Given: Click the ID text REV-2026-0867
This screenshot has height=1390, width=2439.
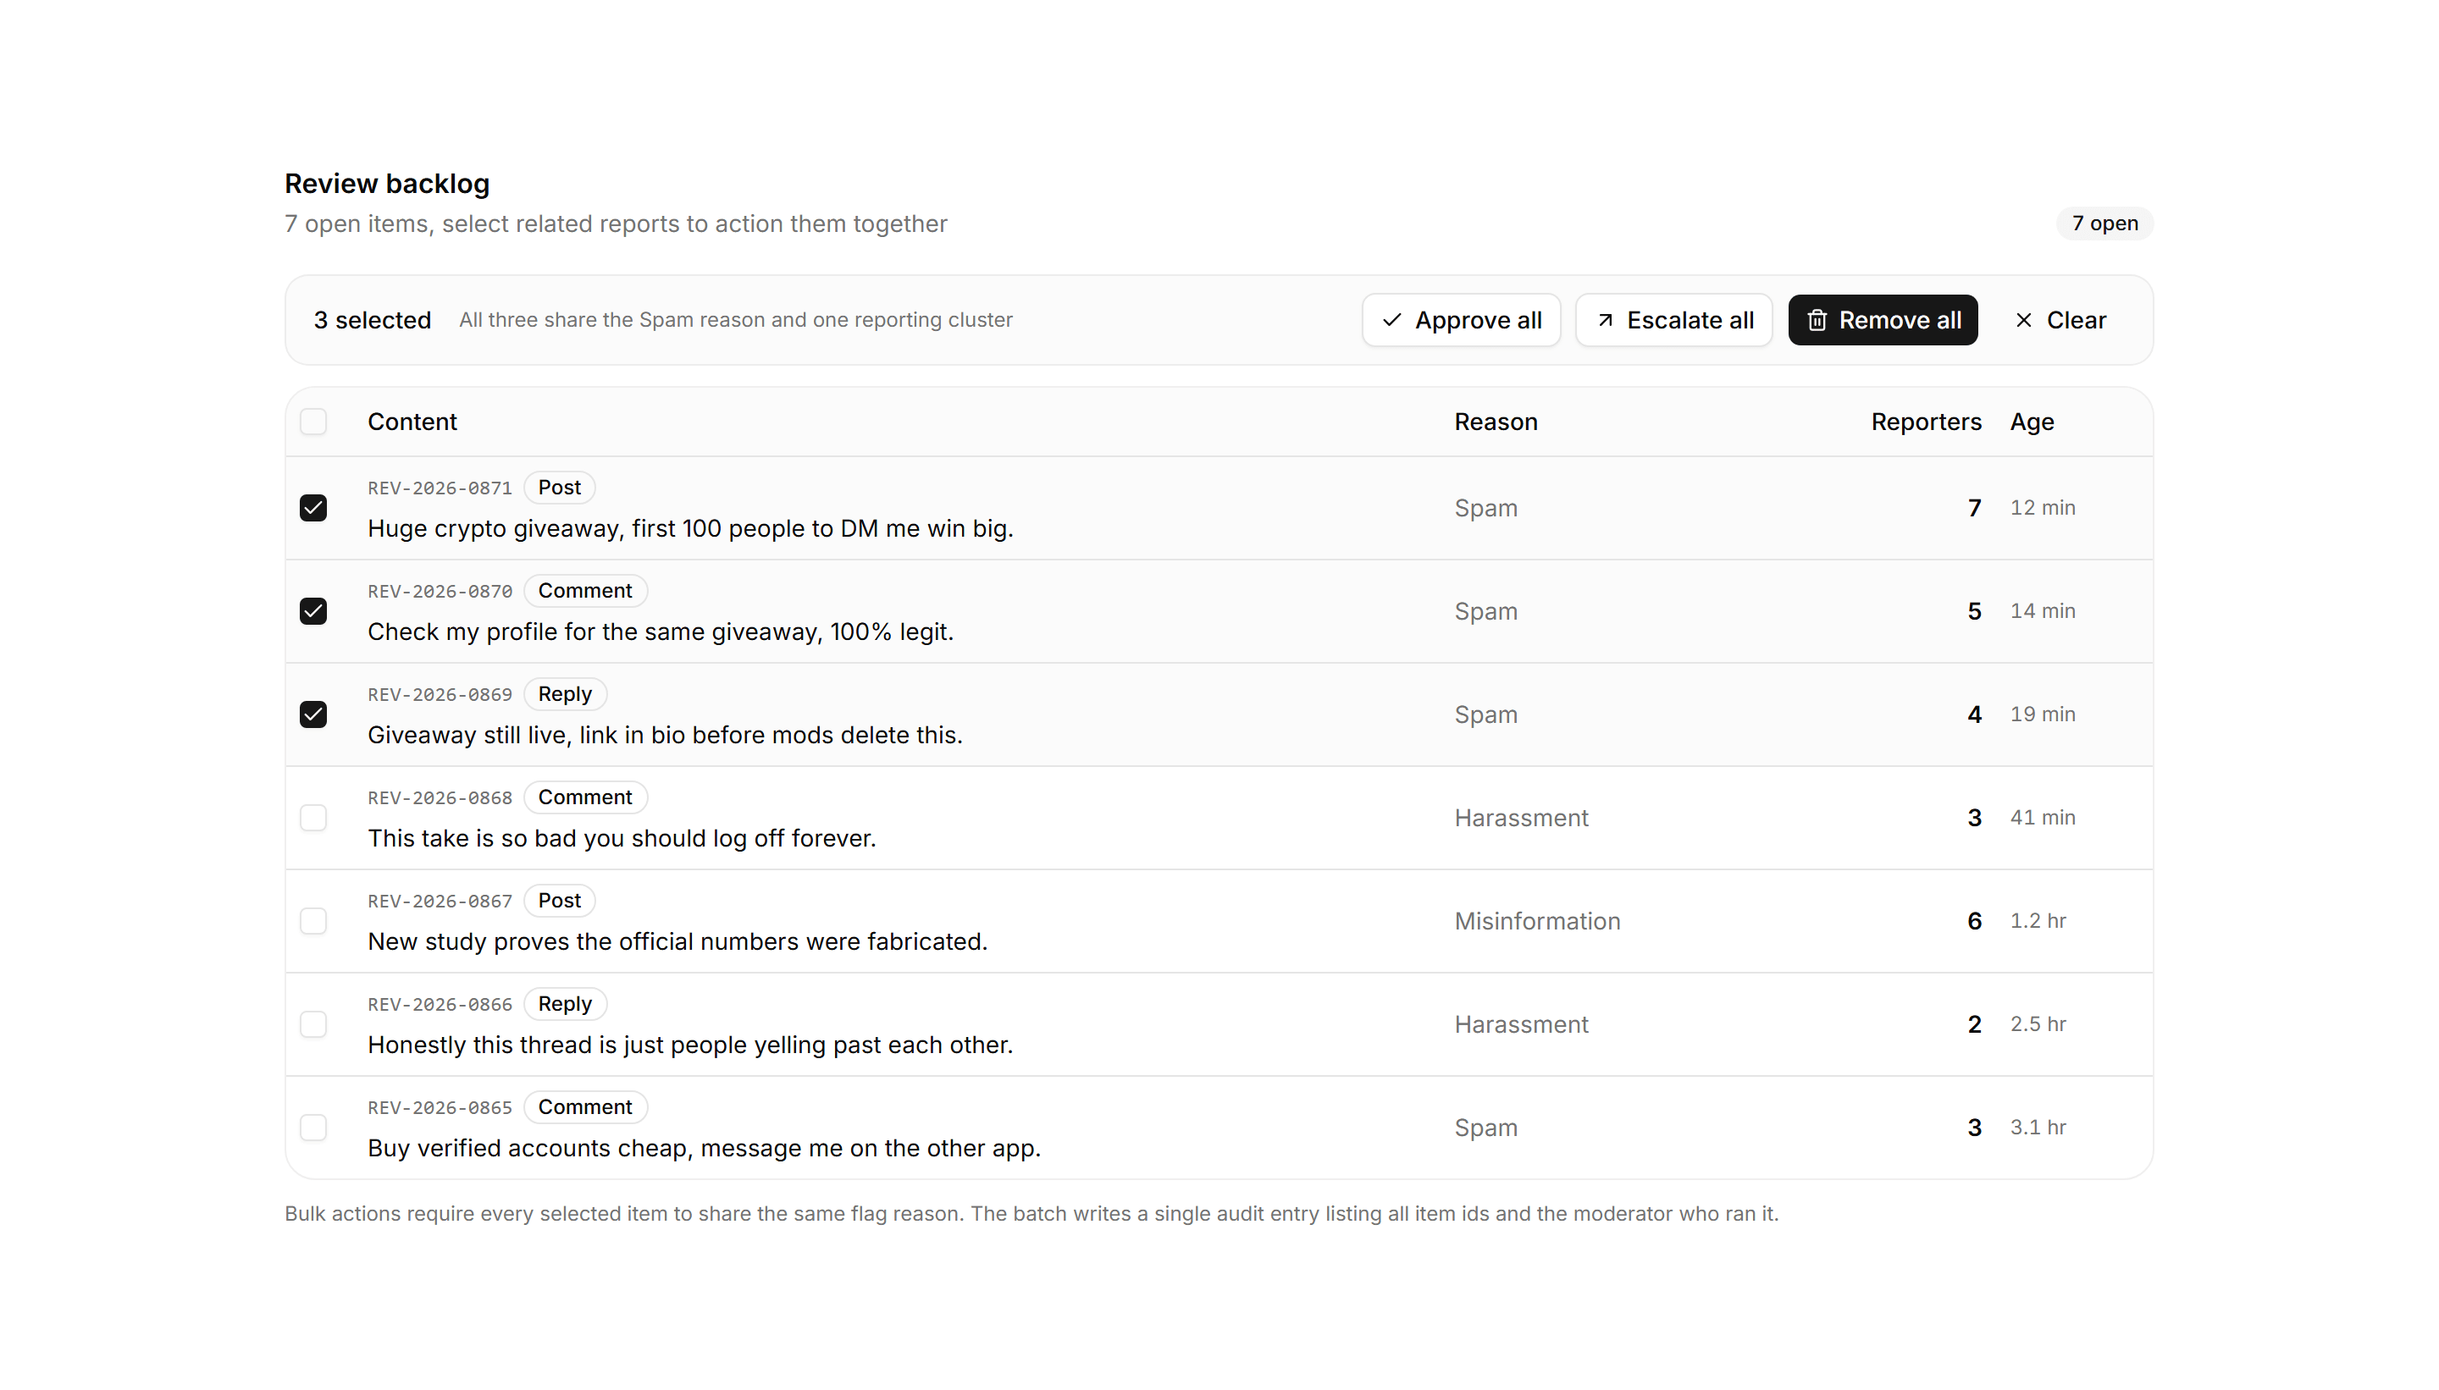Looking at the screenshot, I should click(440, 900).
